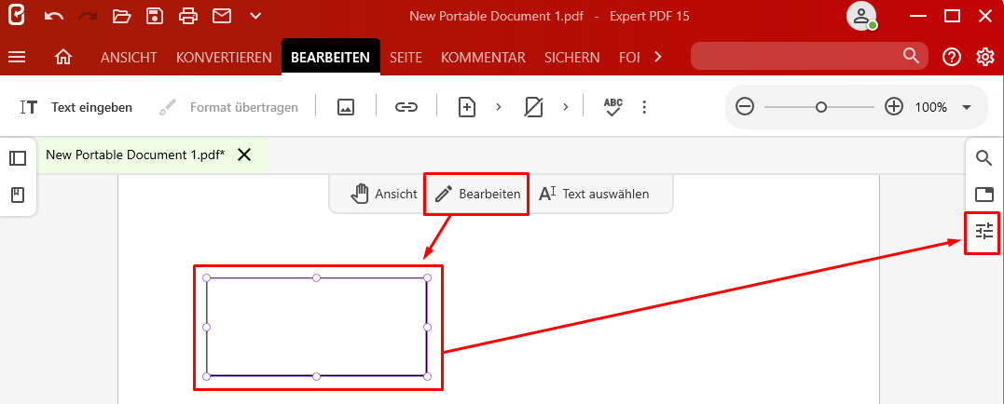Send the PDF by email via envelope icon
The height and width of the screenshot is (404, 1004).
click(x=222, y=16)
